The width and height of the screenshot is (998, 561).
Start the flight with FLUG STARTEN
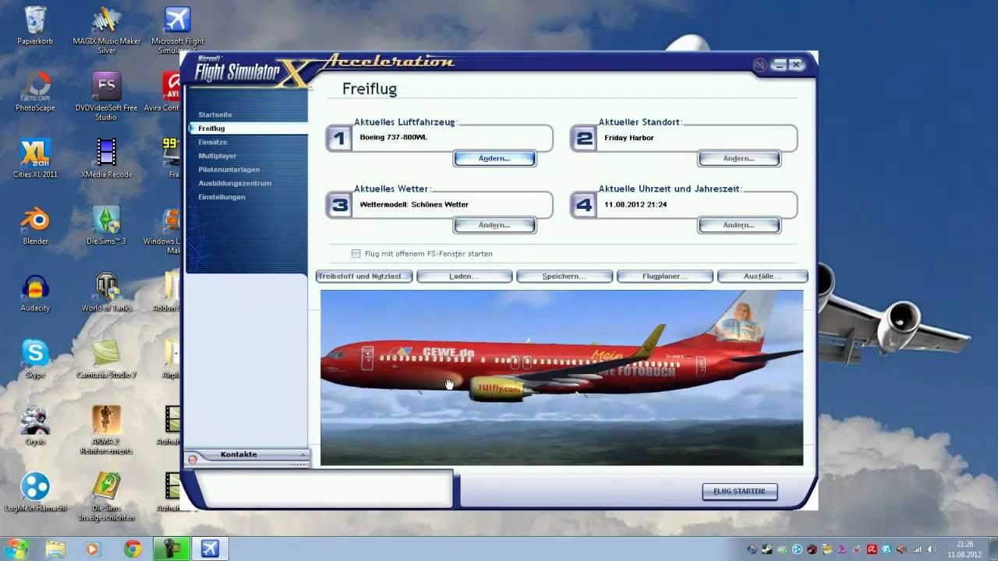point(740,492)
